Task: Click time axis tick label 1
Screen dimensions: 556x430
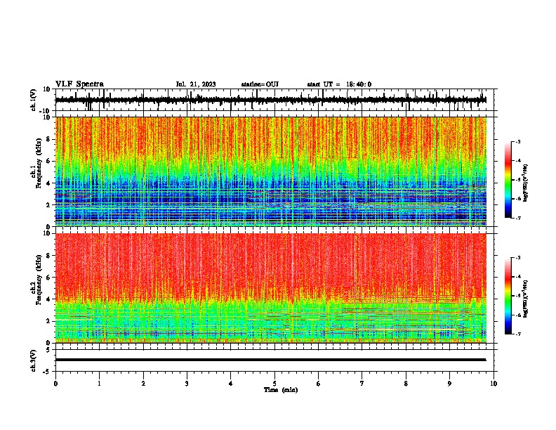Action: point(99,384)
